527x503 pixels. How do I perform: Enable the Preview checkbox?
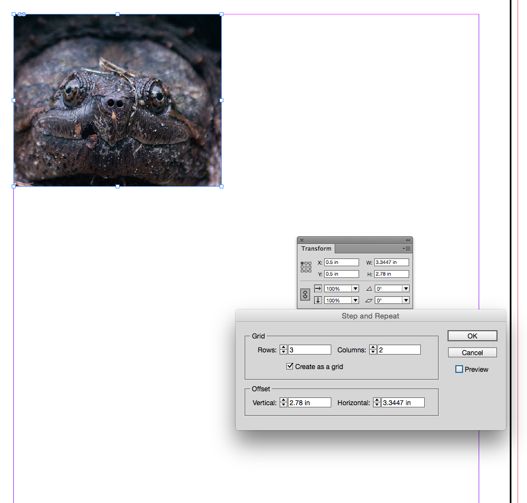(459, 368)
